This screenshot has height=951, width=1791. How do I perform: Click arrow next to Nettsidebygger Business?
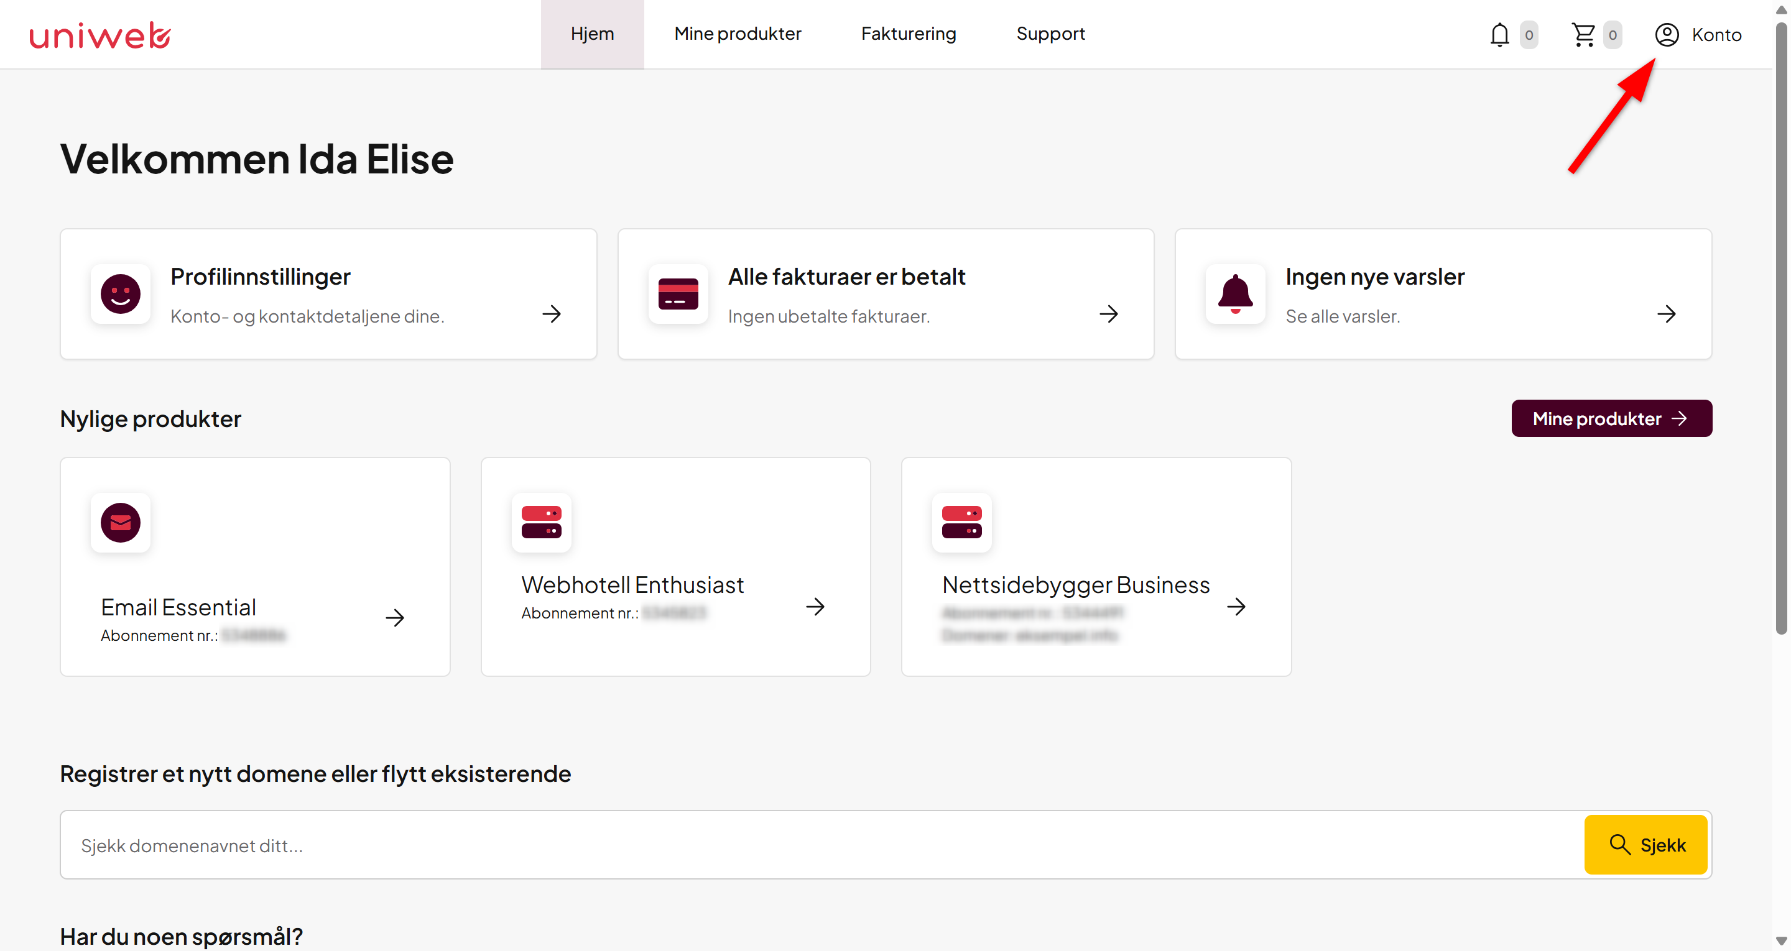pyautogui.click(x=1236, y=607)
